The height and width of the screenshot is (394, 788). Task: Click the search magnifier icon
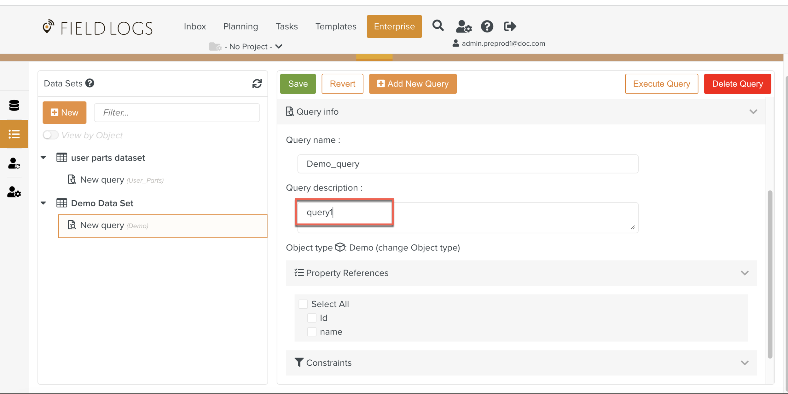438,26
